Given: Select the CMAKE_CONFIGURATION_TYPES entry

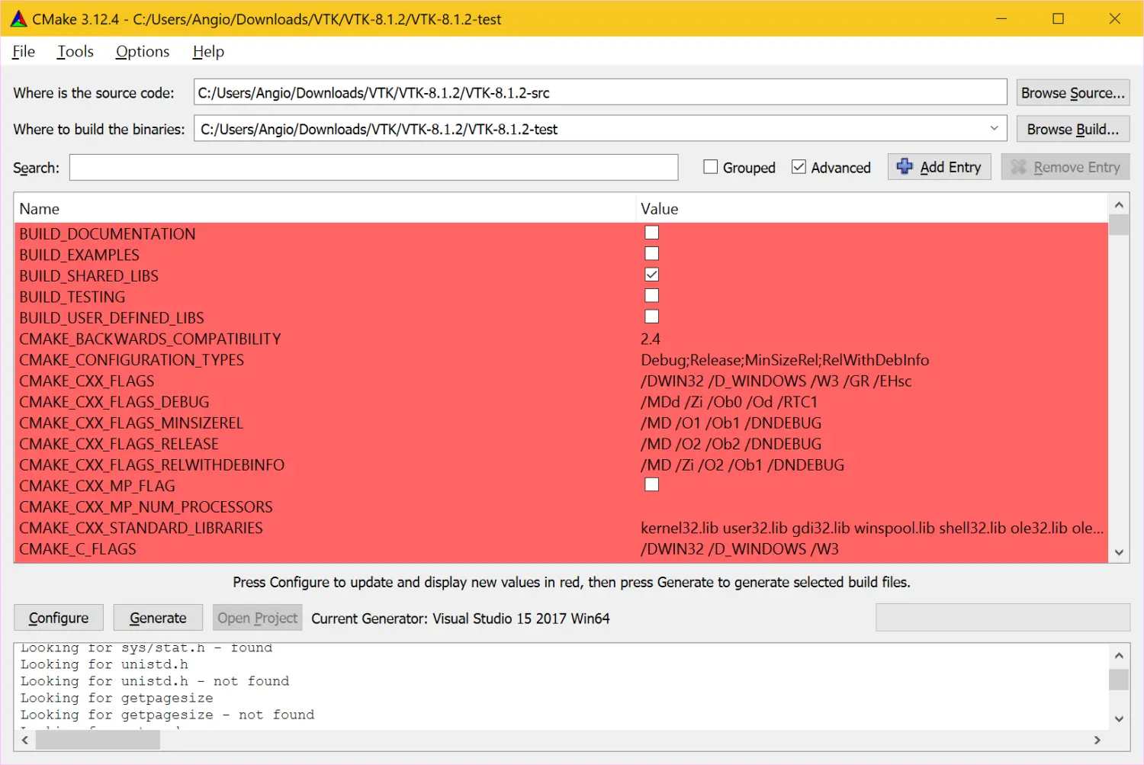Looking at the screenshot, I should [x=132, y=360].
